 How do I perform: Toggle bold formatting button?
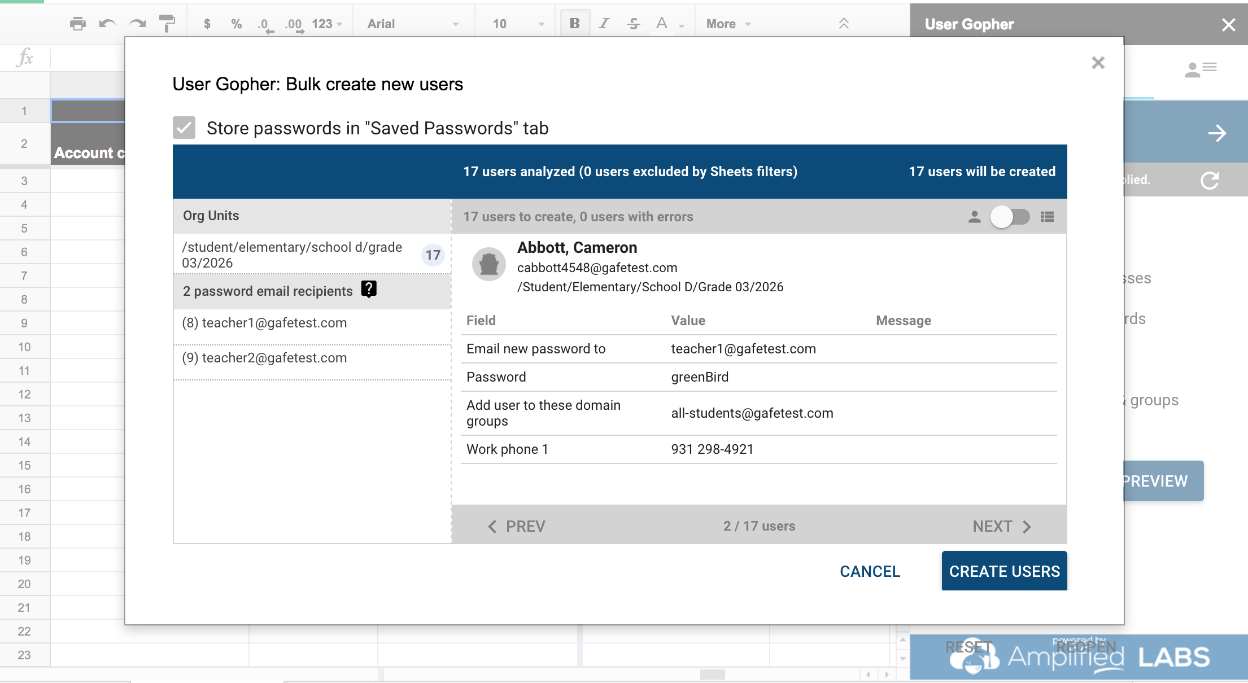click(x=574, y=24)
